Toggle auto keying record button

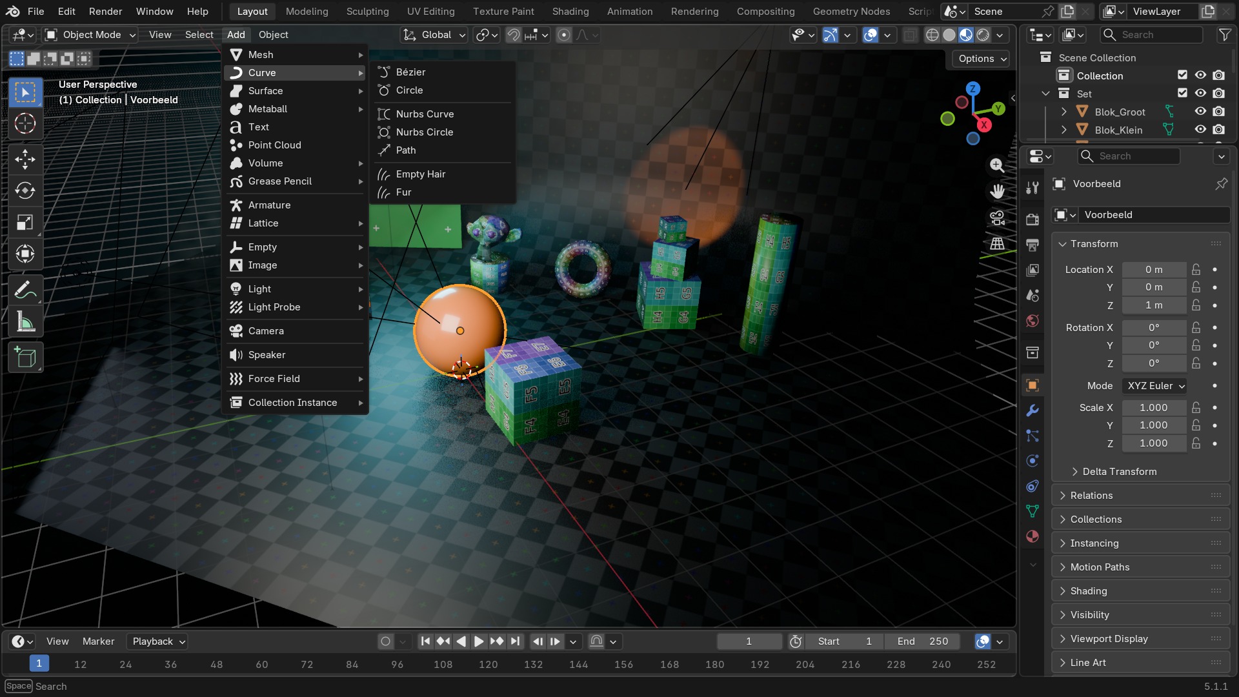385,641
